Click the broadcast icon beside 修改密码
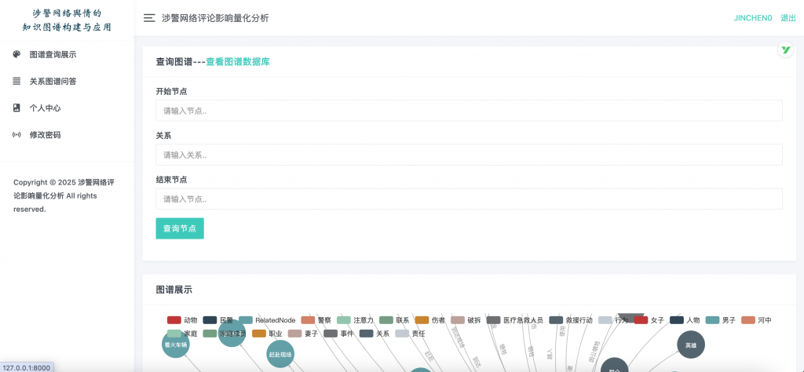 (16, 135)
